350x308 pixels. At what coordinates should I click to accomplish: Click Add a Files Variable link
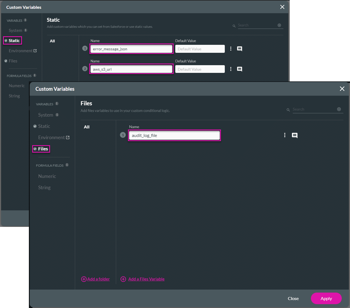pyautogui.click(x=146, y=279)
